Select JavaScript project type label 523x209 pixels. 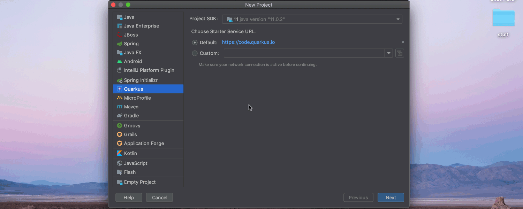[x=136, y=163]
